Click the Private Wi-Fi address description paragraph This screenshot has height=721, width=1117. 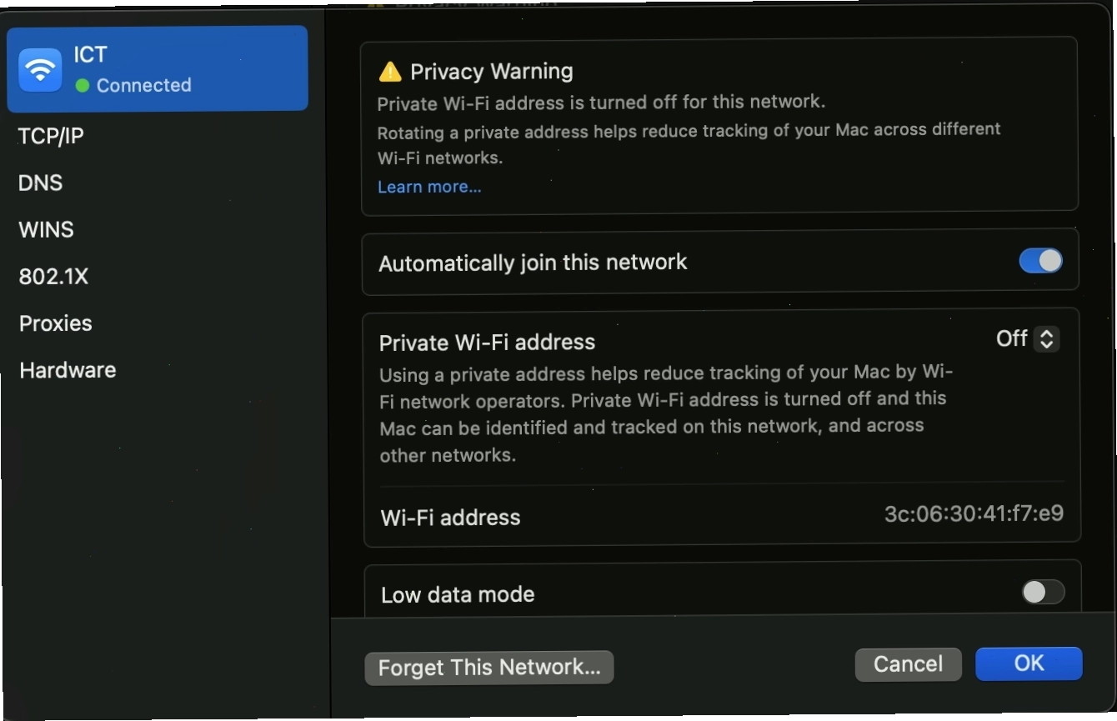[665, 413]
